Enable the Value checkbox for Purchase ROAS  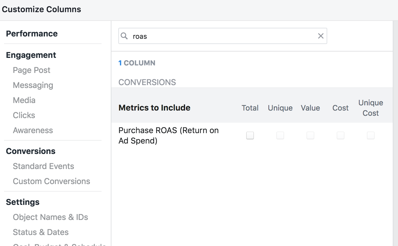coord(310,135)
